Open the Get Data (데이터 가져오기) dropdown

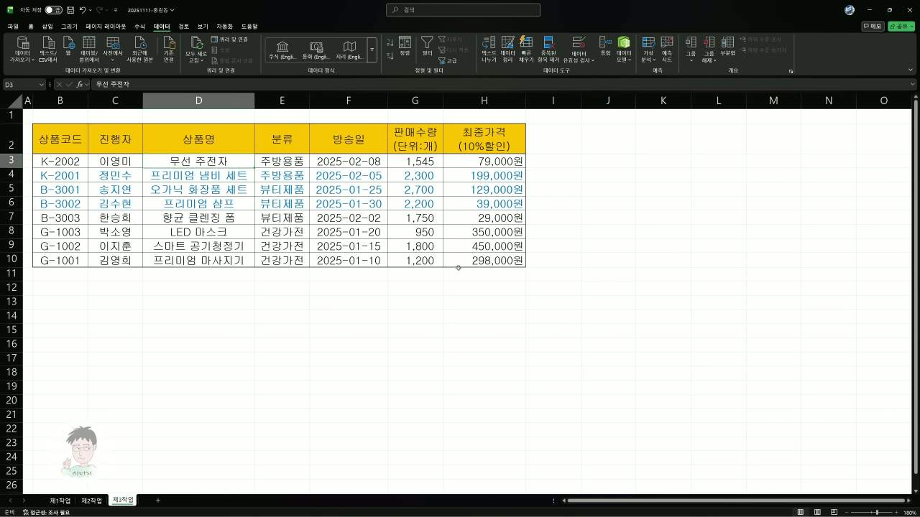(22, 49)
